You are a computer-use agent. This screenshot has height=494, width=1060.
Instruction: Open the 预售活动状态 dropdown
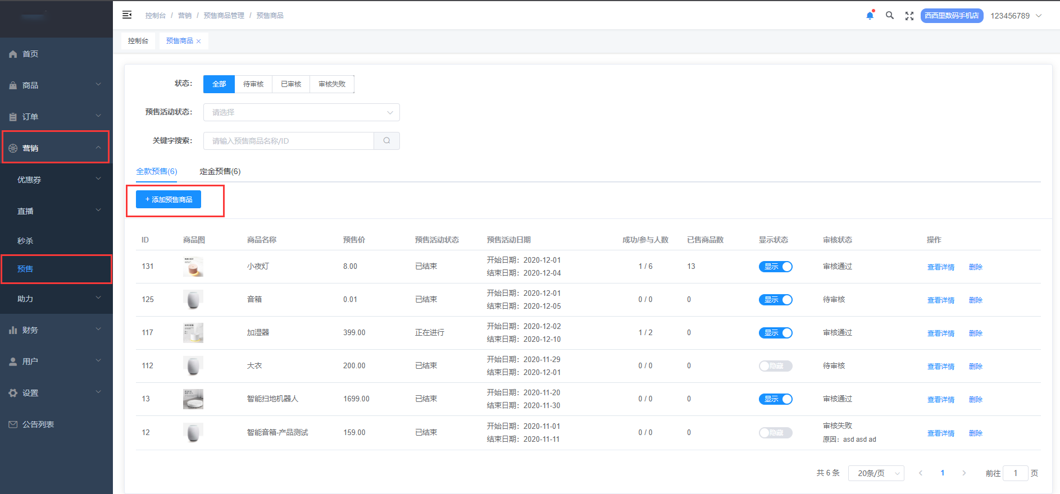(301, 112)
